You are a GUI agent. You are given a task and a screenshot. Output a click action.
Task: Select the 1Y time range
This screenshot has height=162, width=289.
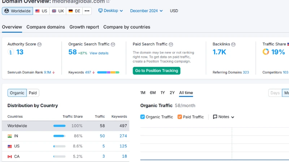(x=163, y=93)
